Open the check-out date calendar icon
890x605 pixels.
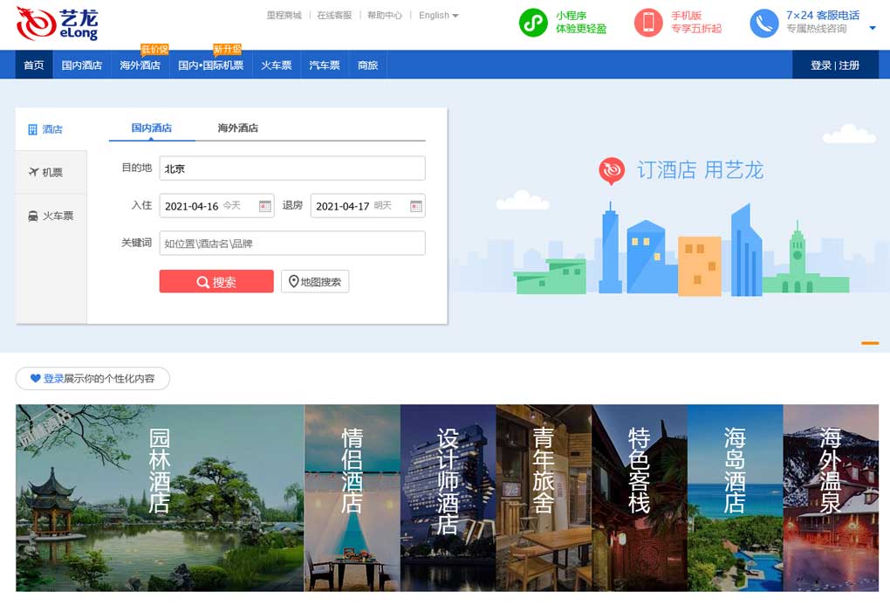point(416,206)
